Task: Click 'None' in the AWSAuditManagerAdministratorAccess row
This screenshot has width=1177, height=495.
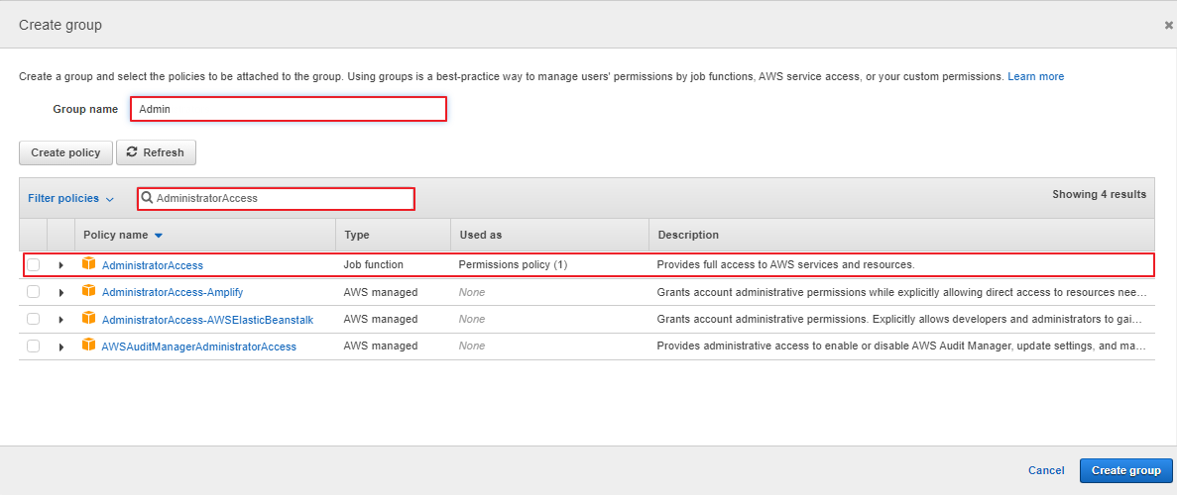Action: click(x=472, y=346)
